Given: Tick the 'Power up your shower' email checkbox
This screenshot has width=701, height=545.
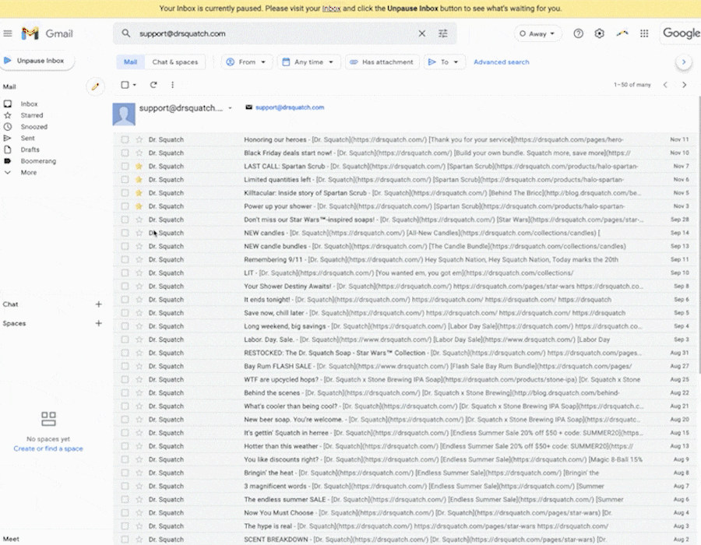Looking at the screenshot, I should [x=125, y=206].
